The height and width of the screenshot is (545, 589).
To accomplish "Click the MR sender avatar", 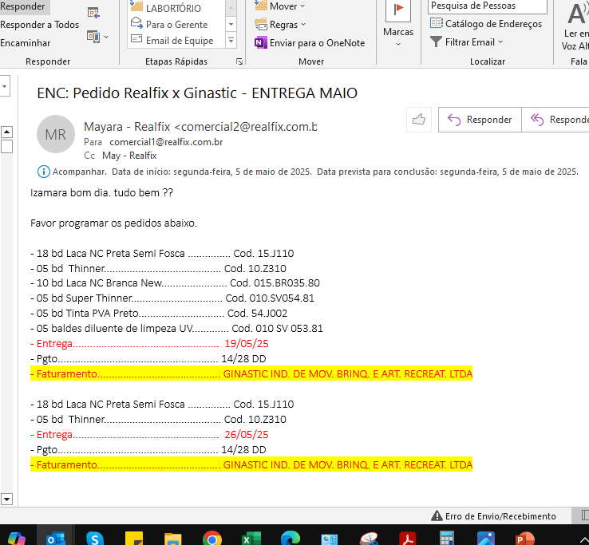I will pyautogui.click(x=56, y=135).
